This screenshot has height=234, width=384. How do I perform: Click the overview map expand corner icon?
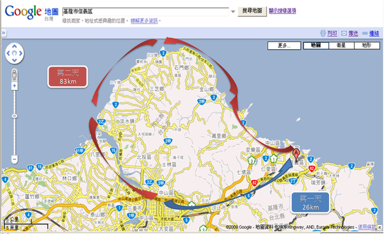tap(380, 228)
